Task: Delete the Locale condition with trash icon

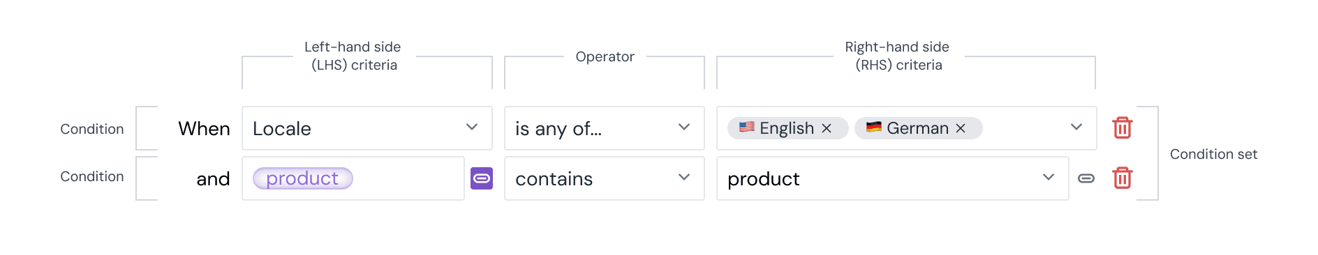Action: point(1122,128)
